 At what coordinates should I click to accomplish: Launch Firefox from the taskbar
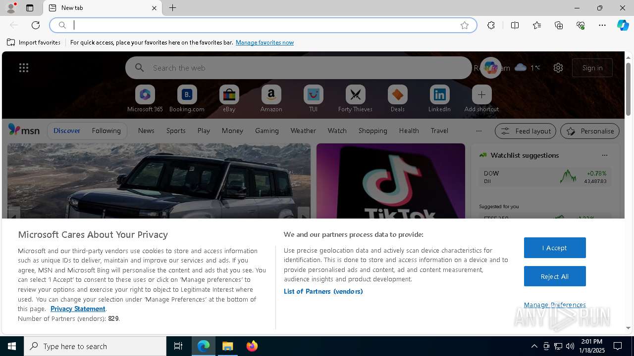tap(252, 346)
